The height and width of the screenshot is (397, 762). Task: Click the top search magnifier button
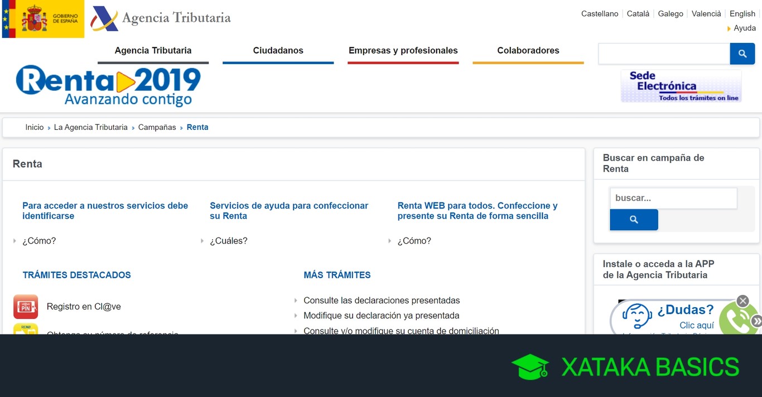tap(742, 54)
